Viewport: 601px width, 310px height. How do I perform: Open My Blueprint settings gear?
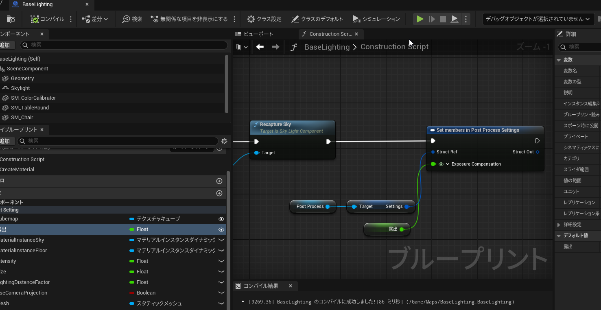click(x=224, y=141)
